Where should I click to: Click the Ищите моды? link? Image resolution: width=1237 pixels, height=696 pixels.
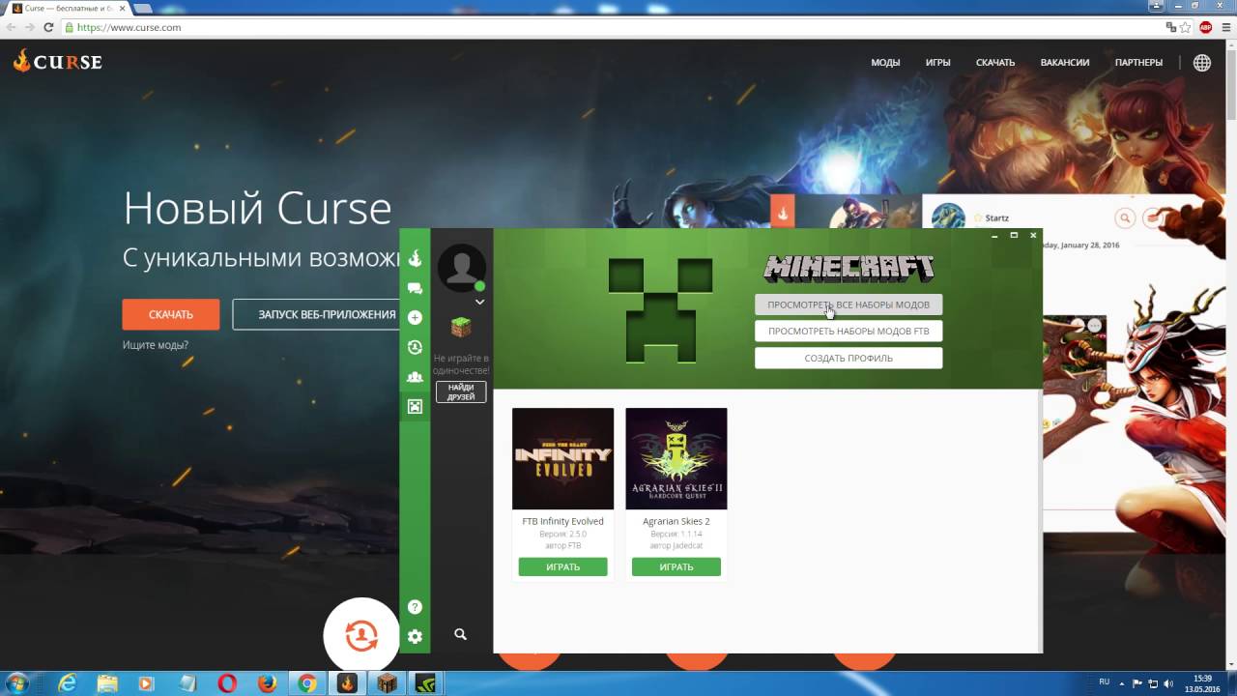point(155,345)
